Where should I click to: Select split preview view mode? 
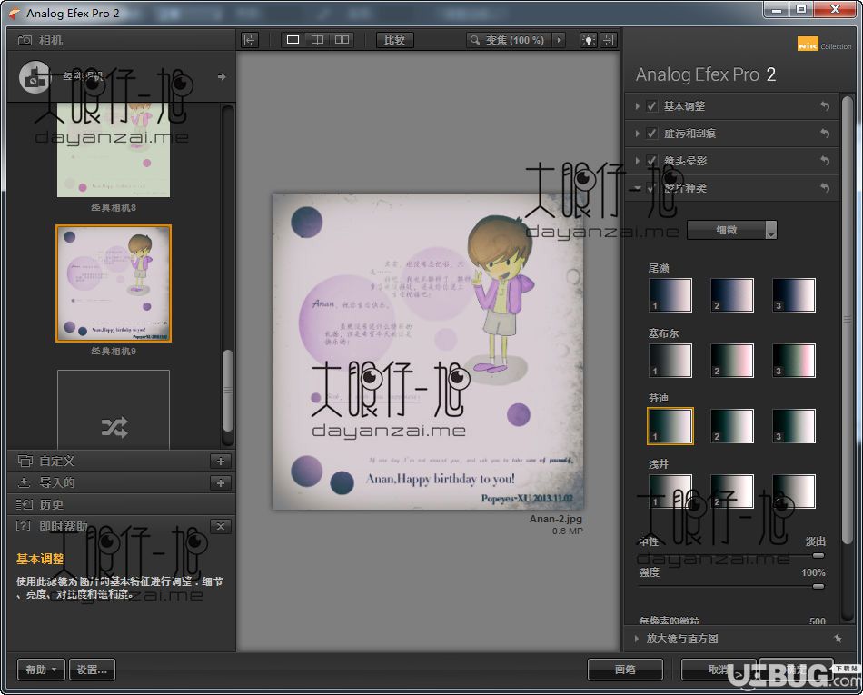pos(317,40)
